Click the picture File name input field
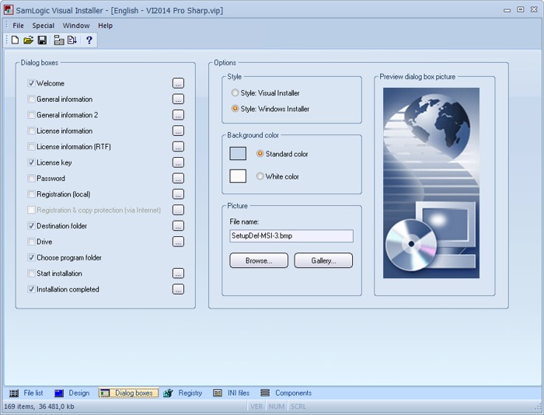The height and width of the screenshot is (415, 544). click(291, 236)
